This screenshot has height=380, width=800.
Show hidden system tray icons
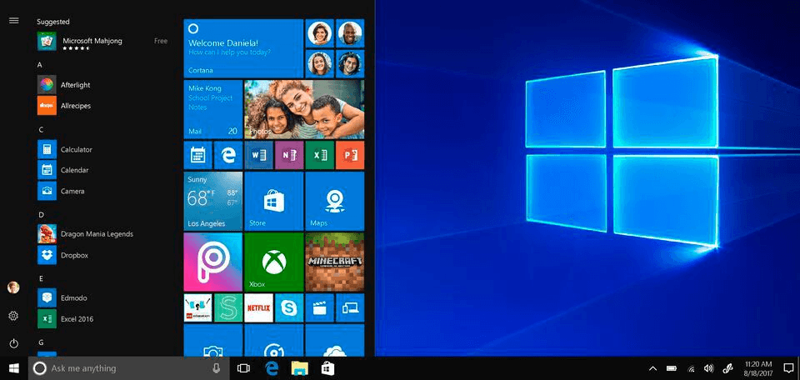(652, 368)
